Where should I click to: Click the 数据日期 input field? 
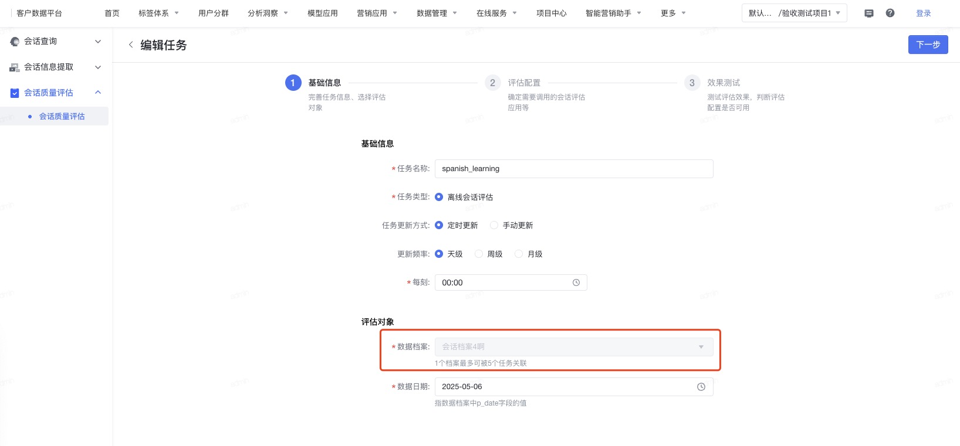pyautogui.click(x=574, y=387)
